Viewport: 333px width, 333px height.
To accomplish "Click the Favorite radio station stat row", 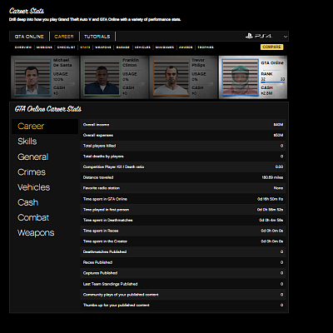I will pos(183,188).
